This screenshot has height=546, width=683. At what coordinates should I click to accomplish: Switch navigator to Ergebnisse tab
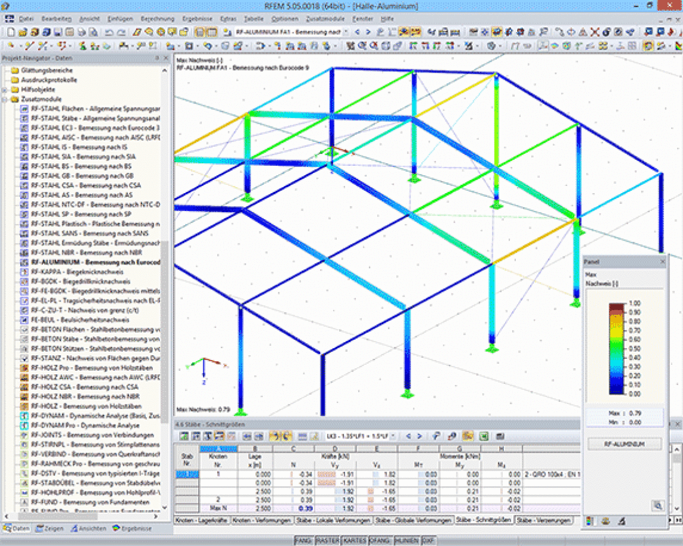tap(132, 529)
